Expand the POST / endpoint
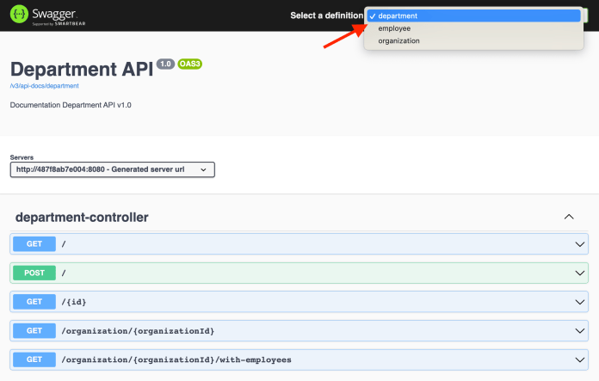This screenshot has height=381, width=599. point(299,273)
